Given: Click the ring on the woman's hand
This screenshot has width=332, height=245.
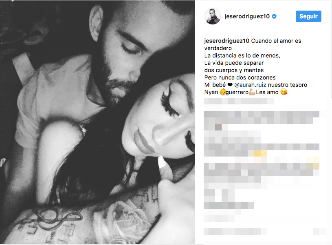Looking at the screenshot, I should point(83,129).
